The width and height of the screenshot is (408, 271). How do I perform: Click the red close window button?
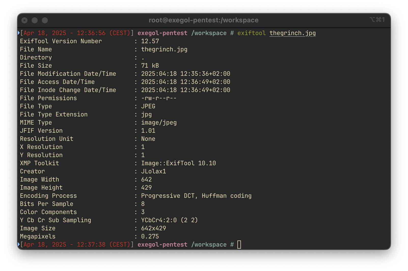coord(24,20)
